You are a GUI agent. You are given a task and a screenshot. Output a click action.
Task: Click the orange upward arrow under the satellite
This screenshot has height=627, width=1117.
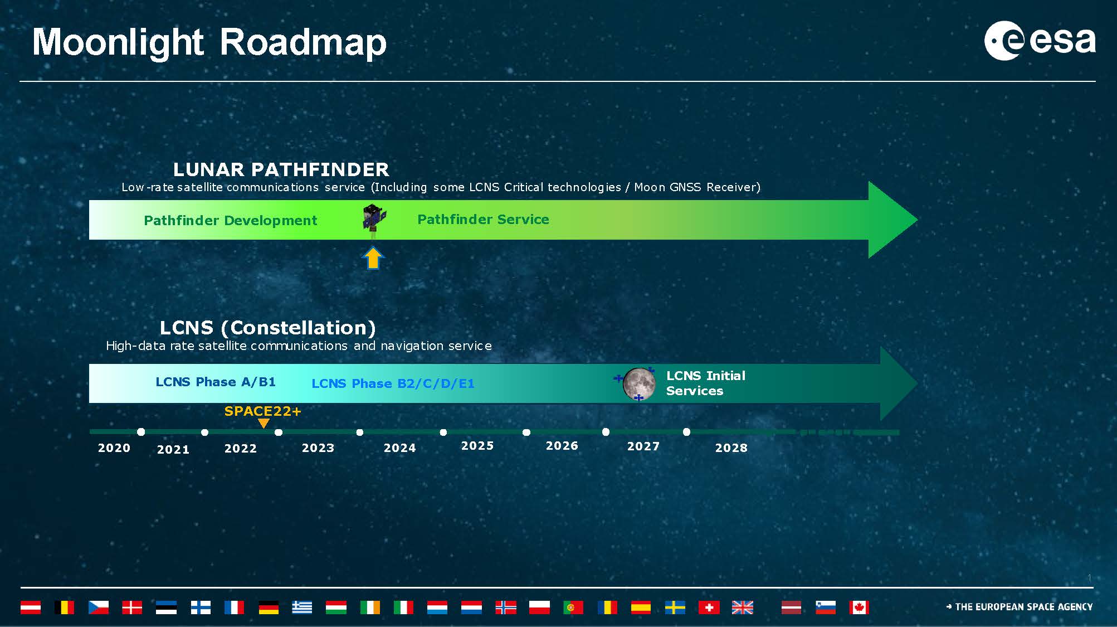click(373, 258)
